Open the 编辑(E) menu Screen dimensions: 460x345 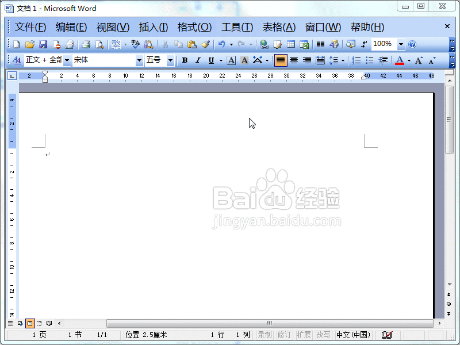pyautogui.click(x=71, y=27)
